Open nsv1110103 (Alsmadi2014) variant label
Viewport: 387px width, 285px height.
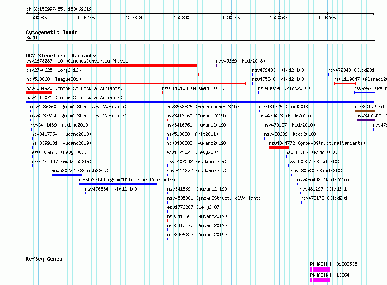pos(193,88)
